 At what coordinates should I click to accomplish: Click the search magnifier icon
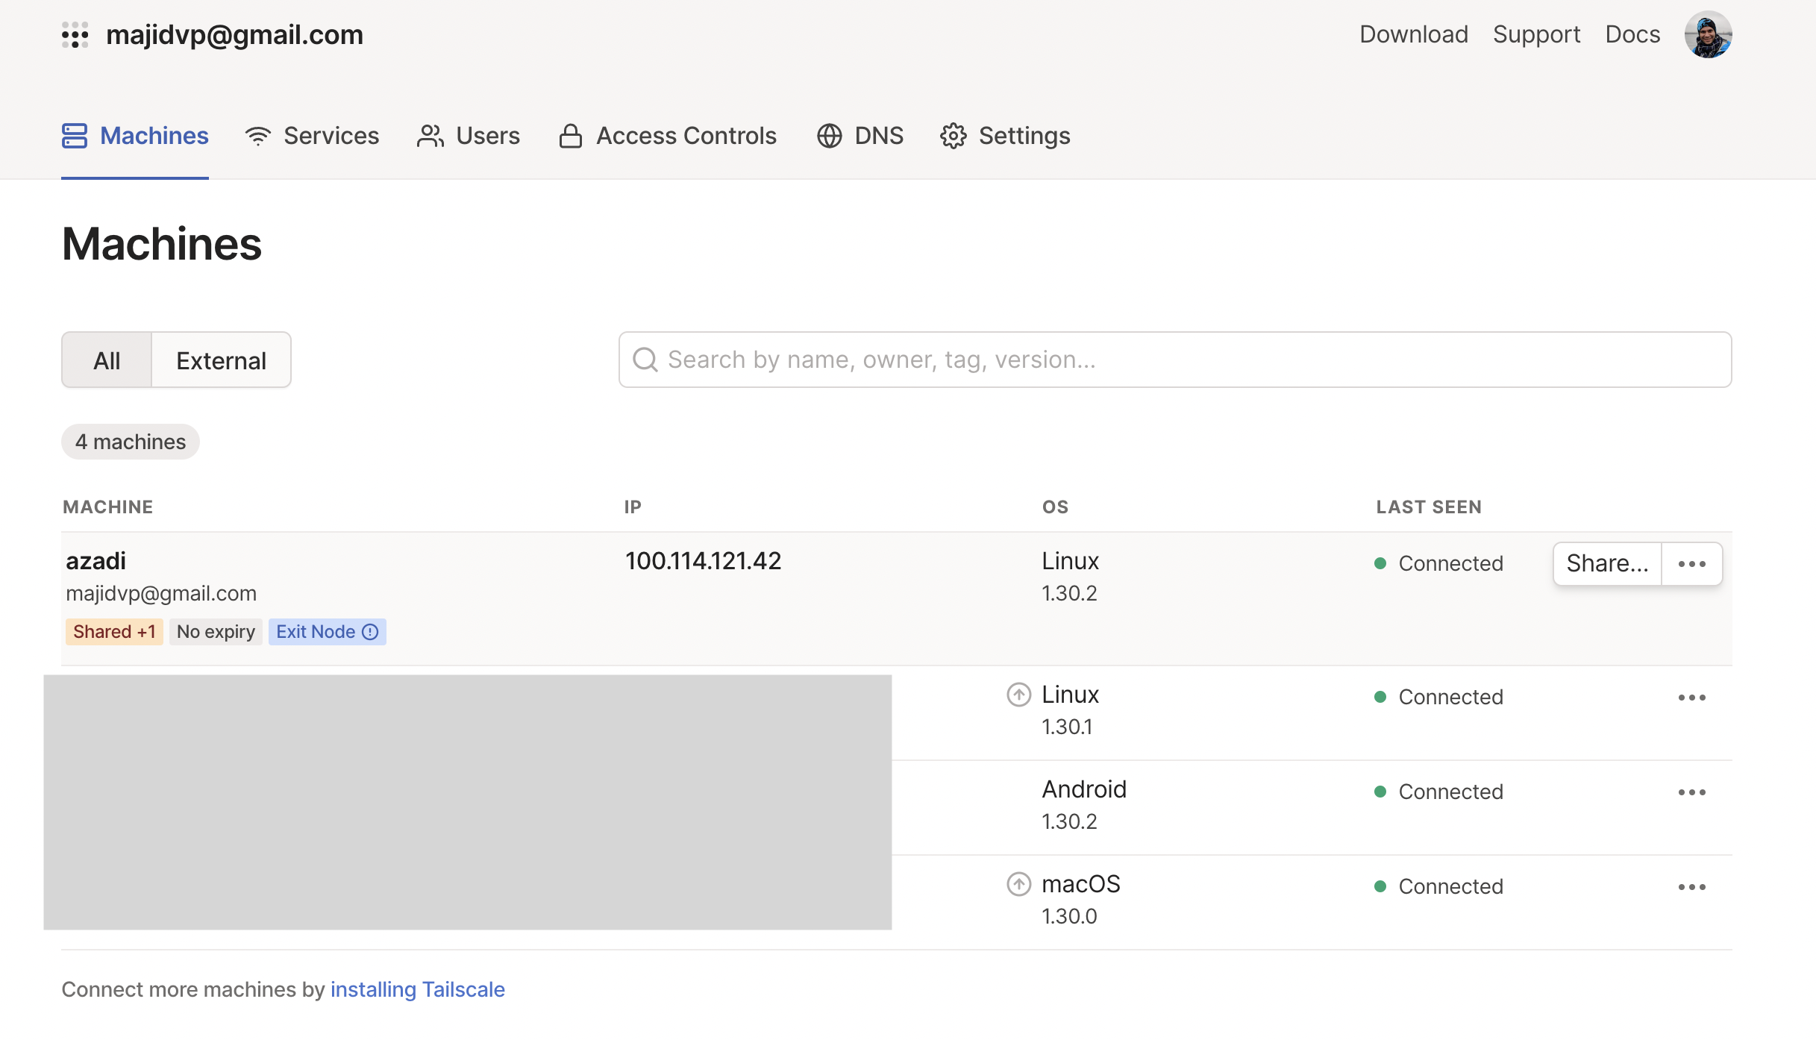(645, 360)
